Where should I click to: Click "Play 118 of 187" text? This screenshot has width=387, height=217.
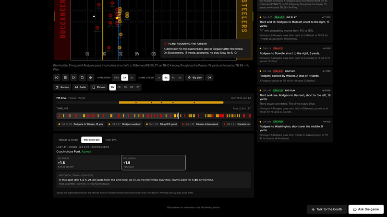(x=242, y=108)
